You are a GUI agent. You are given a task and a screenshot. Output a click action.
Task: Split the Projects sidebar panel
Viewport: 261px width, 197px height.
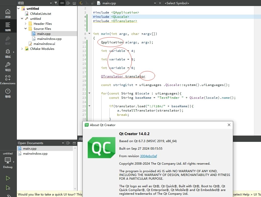click(x=68, y=3)
